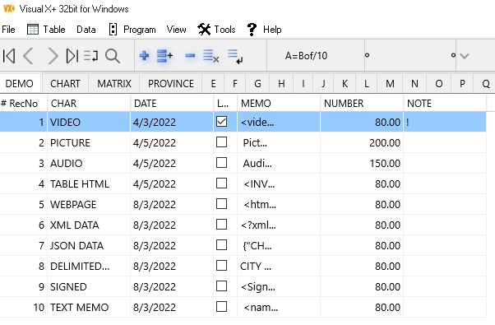
Task: Click the delete rows X icon
Action: coord(210,56)
